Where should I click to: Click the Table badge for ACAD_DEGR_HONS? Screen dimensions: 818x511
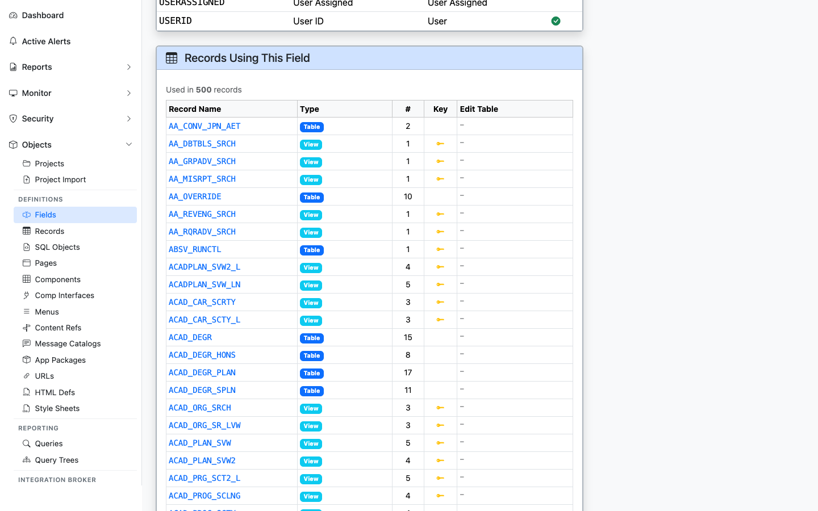point(312,356)
